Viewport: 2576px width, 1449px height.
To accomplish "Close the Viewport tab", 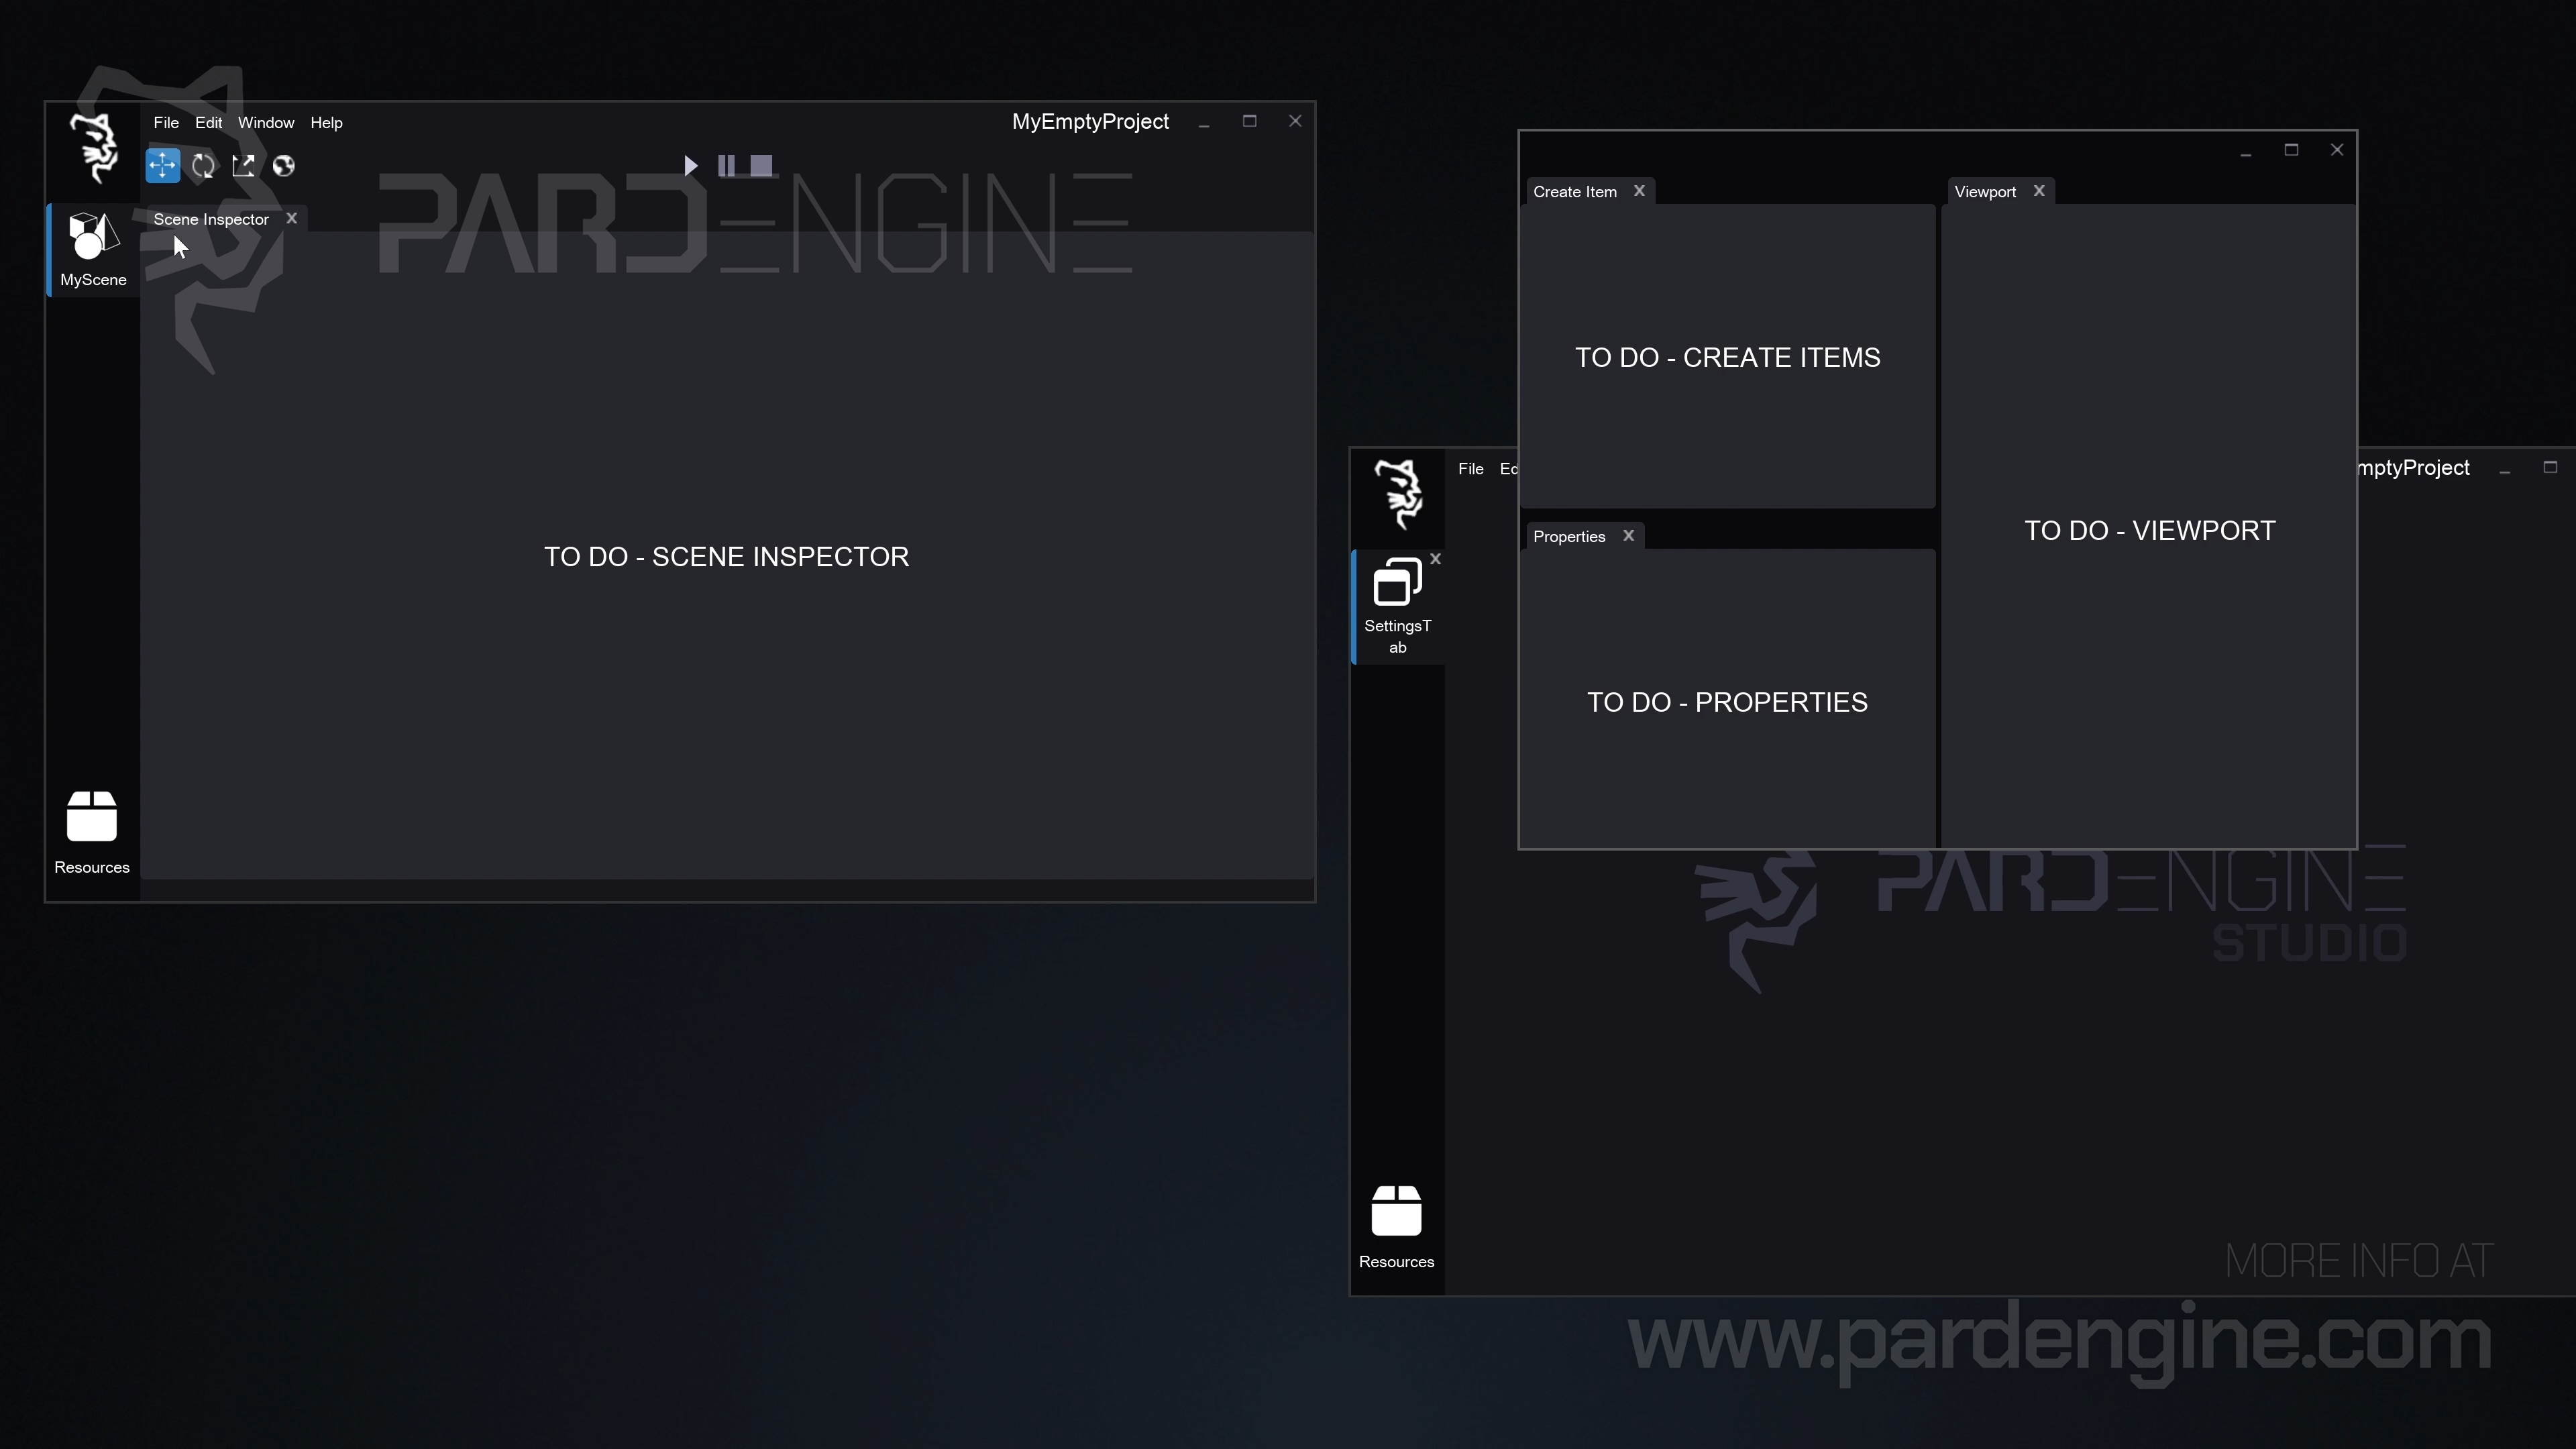I will pyautogui.click(x=2039, y=191).
